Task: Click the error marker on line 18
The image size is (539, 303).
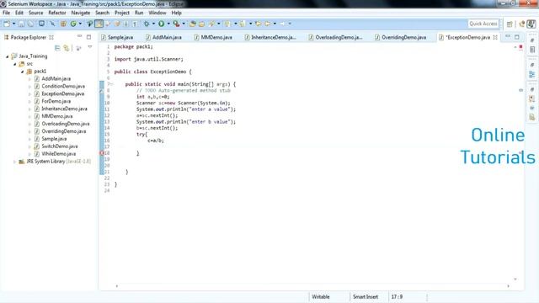Action: [x=102, y=153]
